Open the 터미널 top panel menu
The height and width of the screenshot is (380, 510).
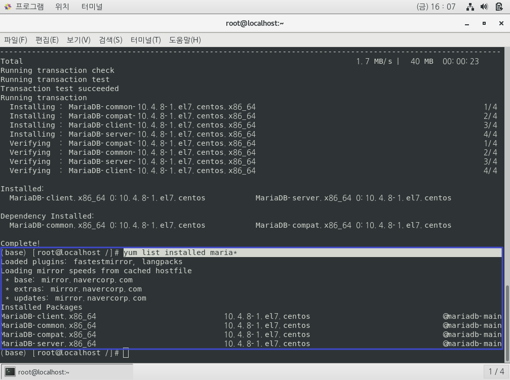tap(92, 7)
